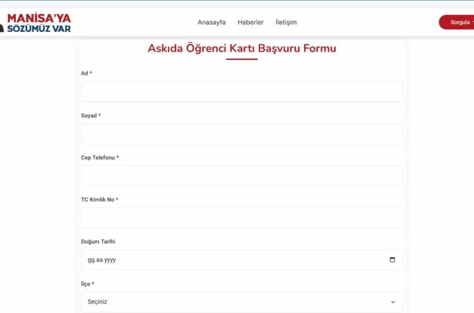
Task: Open the calendar picker icon
Action: click(x=392, y=260)
